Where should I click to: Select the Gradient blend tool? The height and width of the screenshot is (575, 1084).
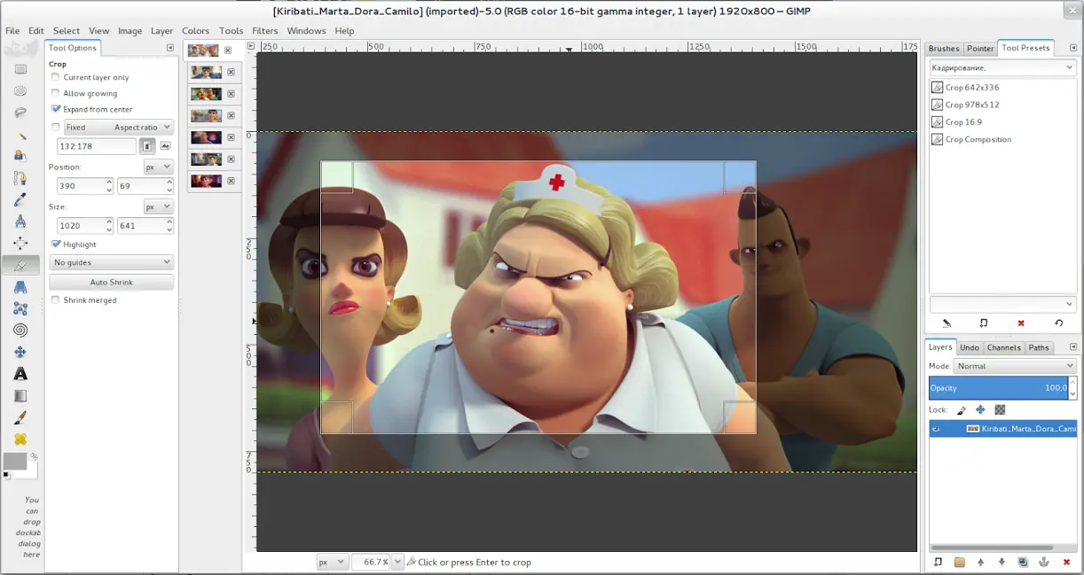20,395
